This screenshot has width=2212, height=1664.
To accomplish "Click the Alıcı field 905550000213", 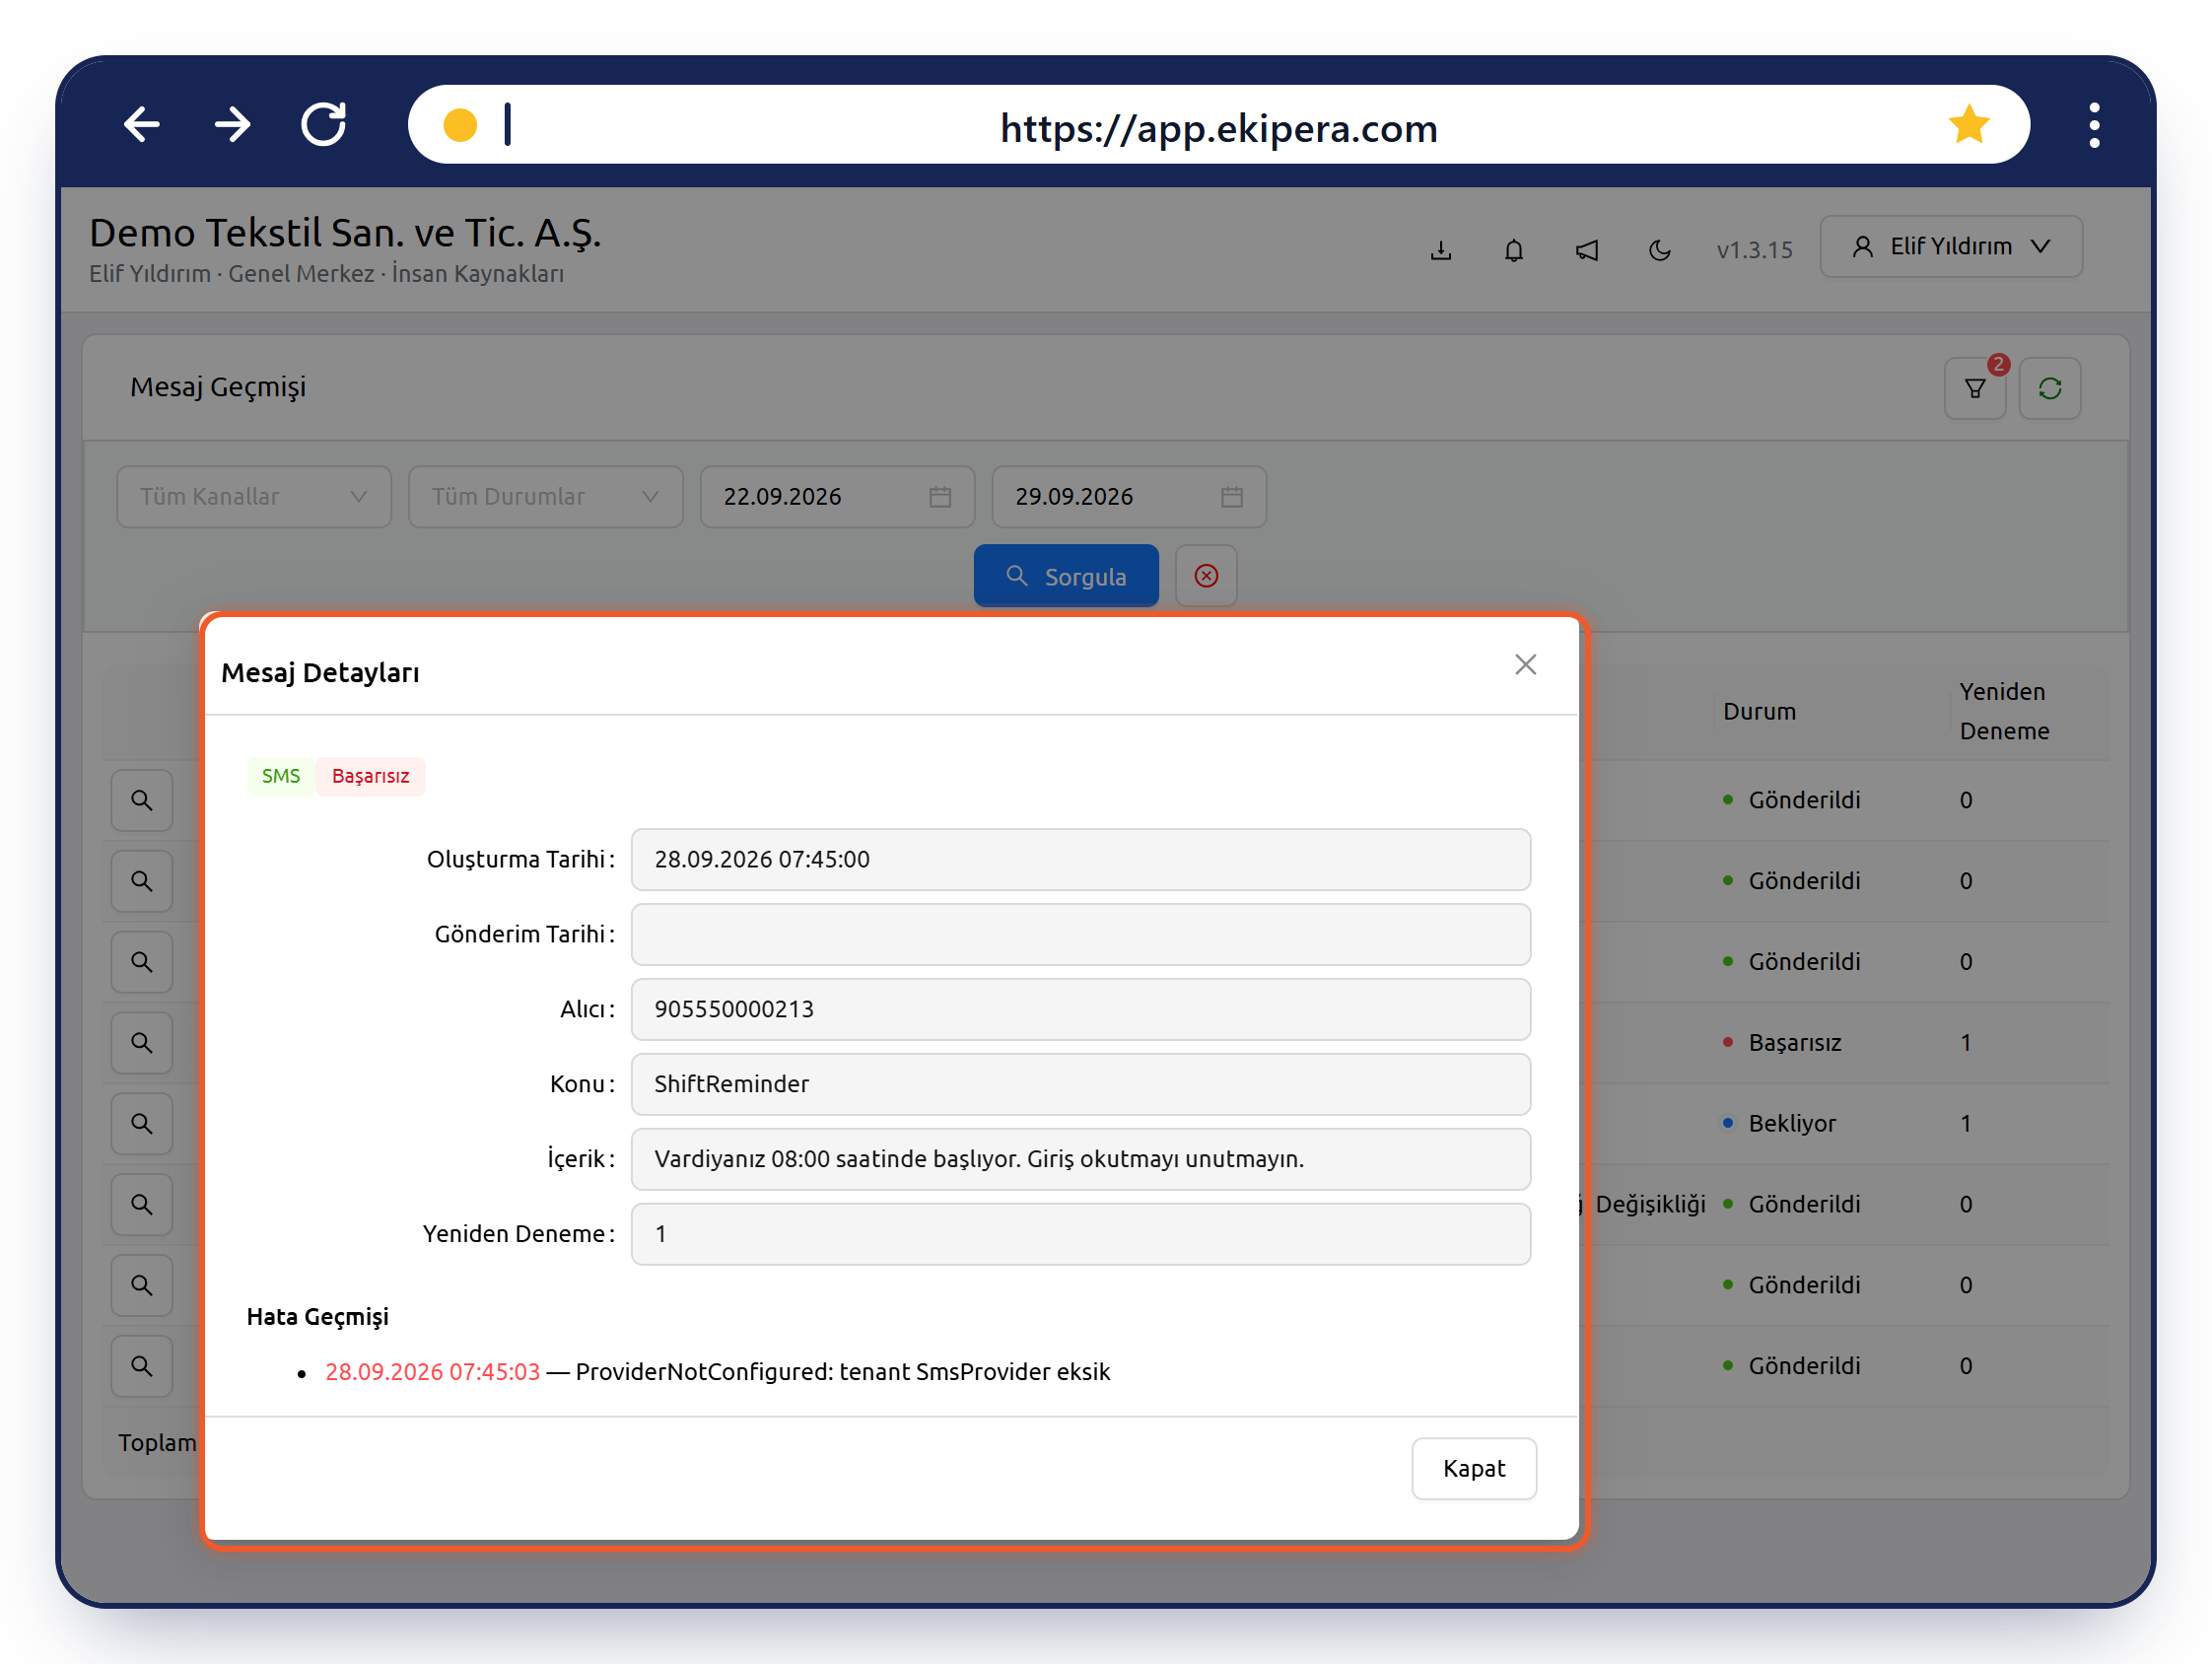I will 1080,1009.
